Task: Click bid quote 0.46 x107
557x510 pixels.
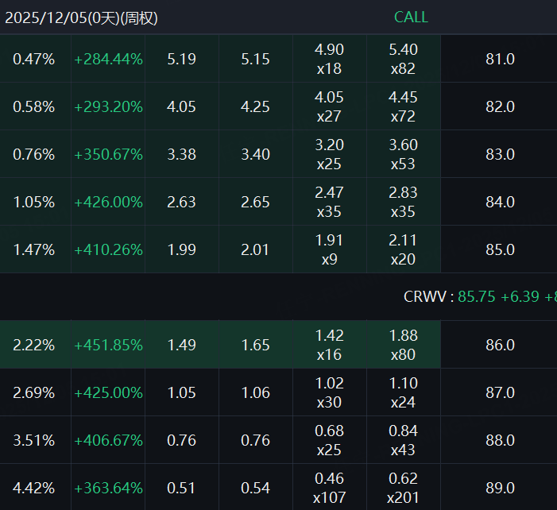Action: 329,488
